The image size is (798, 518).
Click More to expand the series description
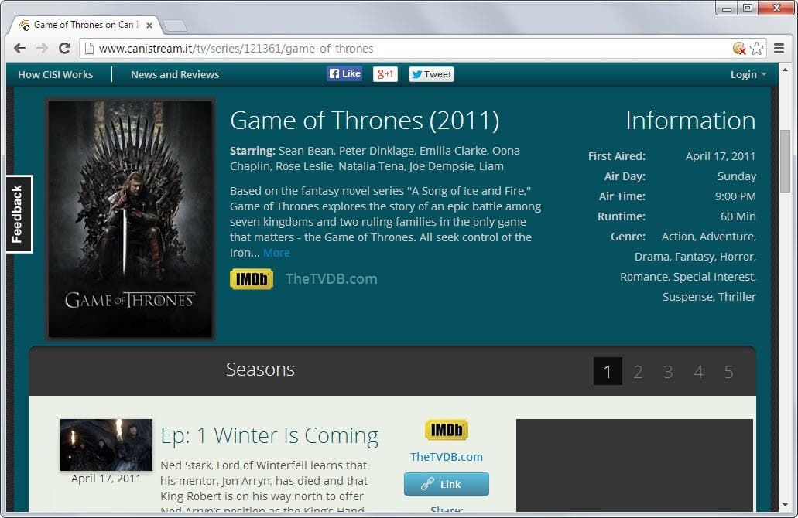click(276, 253)
